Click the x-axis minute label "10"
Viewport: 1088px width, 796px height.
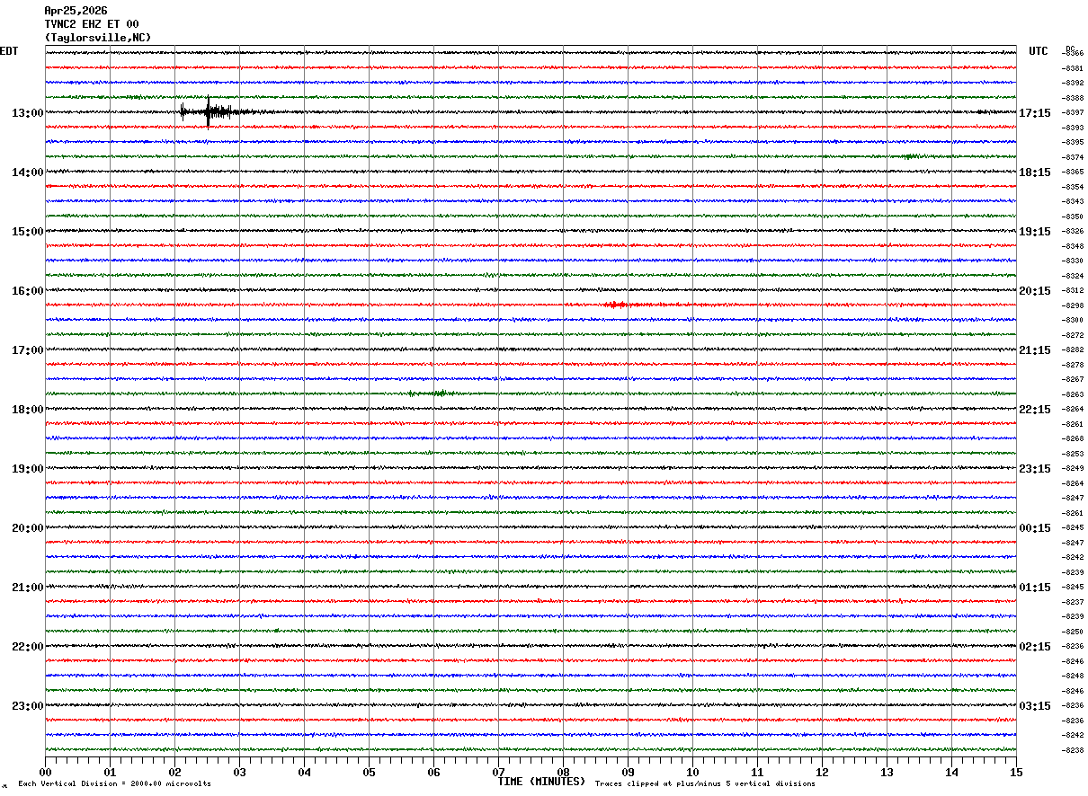(692, 773)
